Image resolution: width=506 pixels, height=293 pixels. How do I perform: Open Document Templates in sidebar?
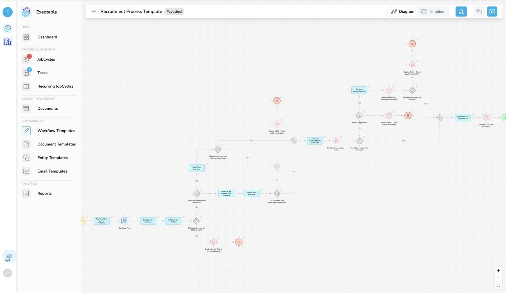coord(49,144)
